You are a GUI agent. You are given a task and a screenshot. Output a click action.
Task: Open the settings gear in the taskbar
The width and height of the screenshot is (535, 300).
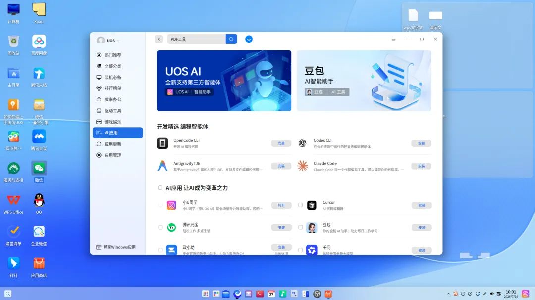click(x=317, y=294)
